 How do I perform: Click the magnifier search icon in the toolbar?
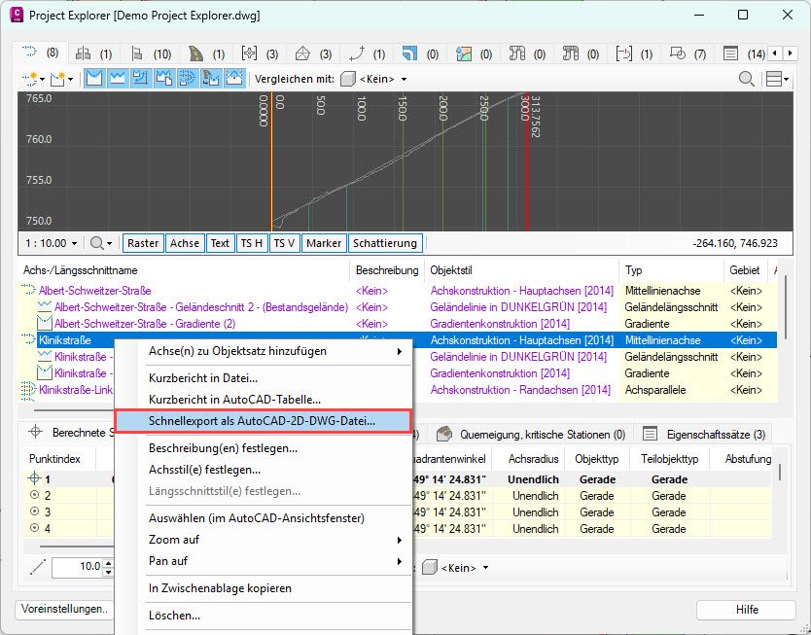[747, 79]
